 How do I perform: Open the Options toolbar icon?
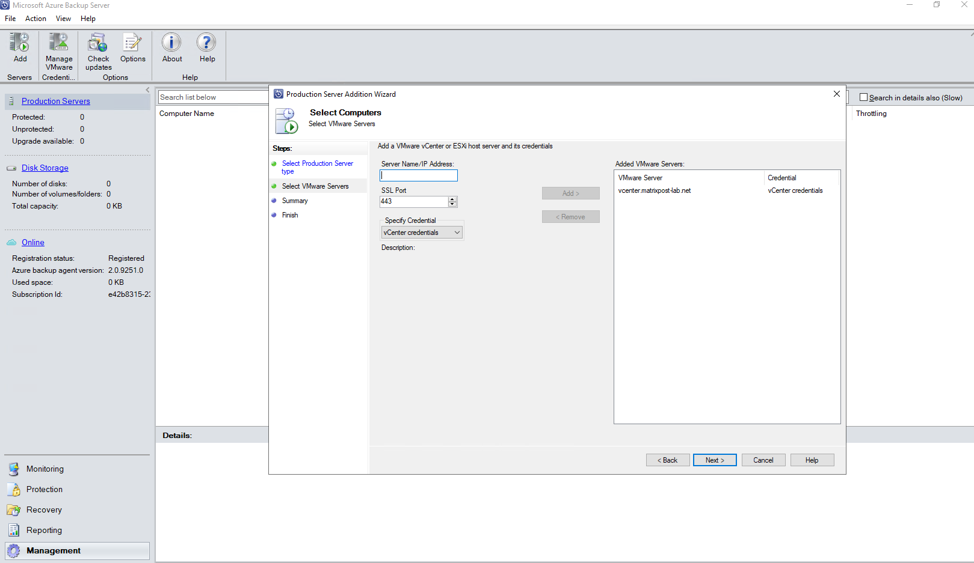coord(132,42)
